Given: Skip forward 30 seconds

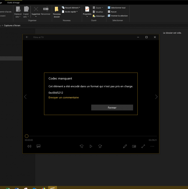Looking at the screenshot, I should tap(100, 146).
